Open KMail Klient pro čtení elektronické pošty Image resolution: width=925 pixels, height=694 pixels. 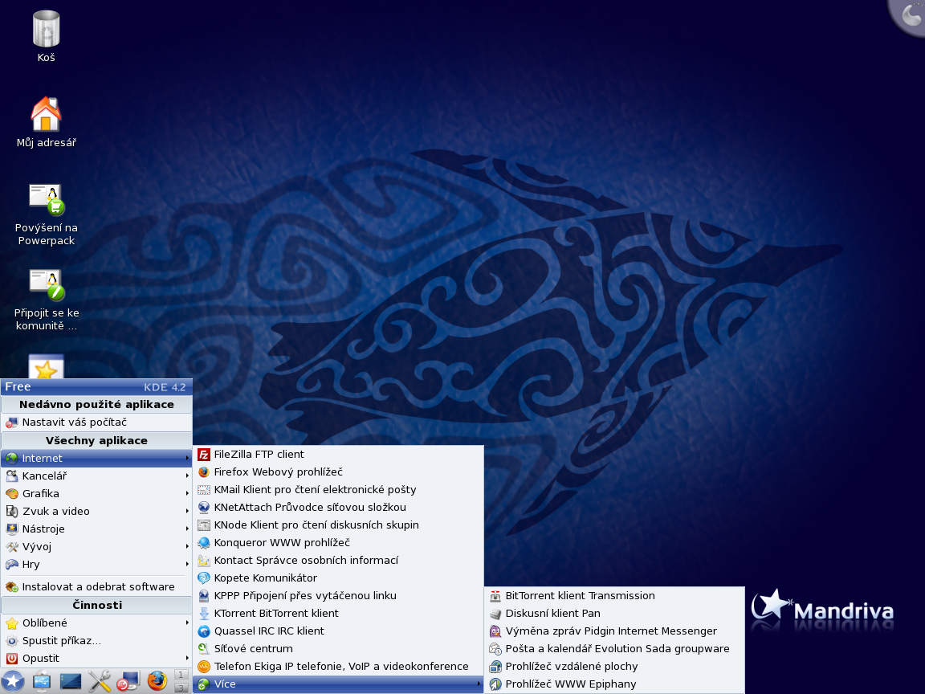click(339, 490)
